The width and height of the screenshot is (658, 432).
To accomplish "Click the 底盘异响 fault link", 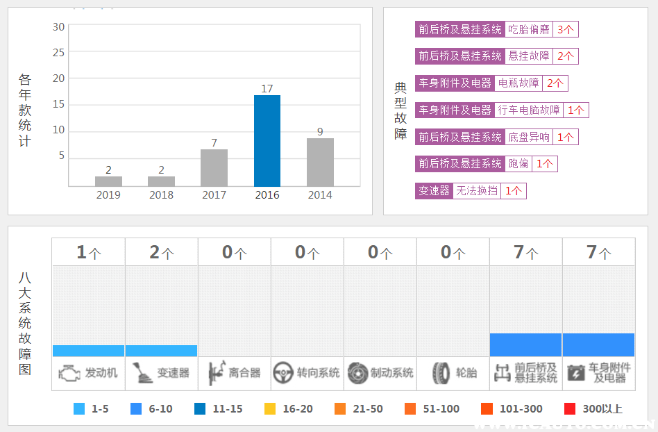I will (x=529, y=137).
